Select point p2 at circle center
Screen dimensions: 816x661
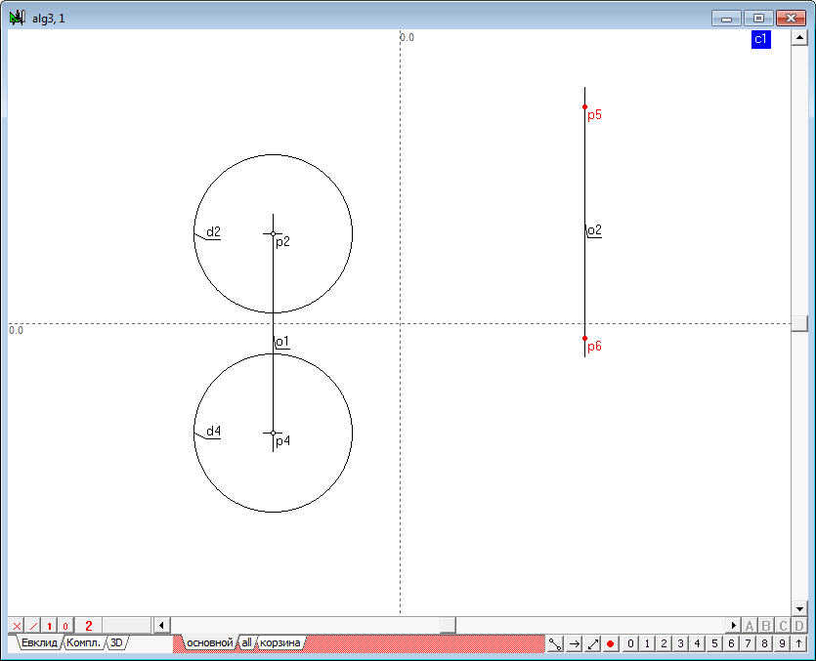(x=274, y=234)
